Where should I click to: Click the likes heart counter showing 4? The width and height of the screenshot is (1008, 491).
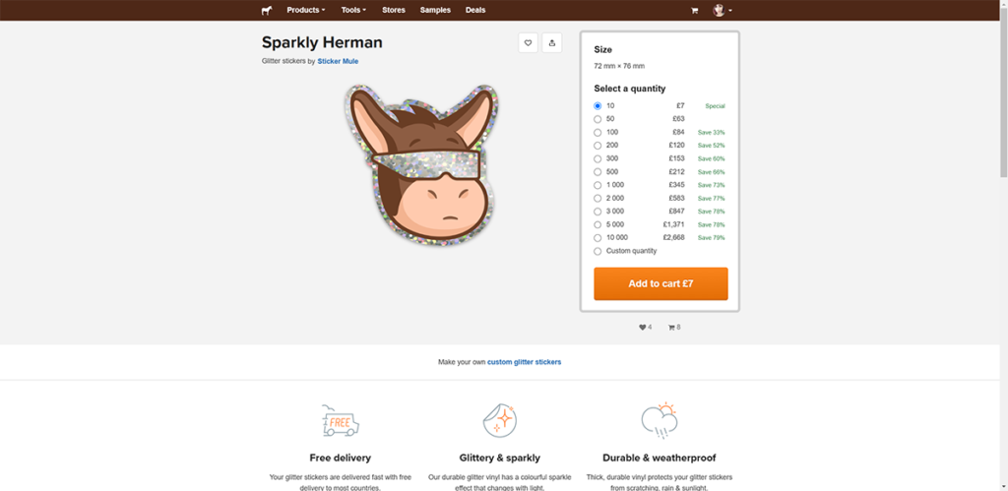point(645,327)
